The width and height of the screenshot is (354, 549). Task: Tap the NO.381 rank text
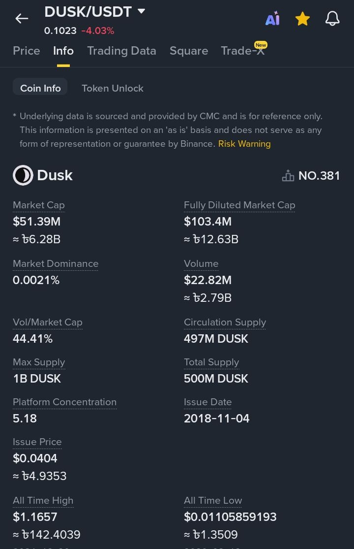[x=319, y=176]
